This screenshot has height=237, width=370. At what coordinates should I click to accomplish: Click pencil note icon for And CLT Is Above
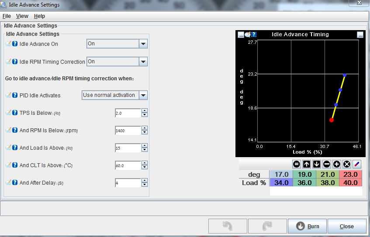tap(8, 165)
